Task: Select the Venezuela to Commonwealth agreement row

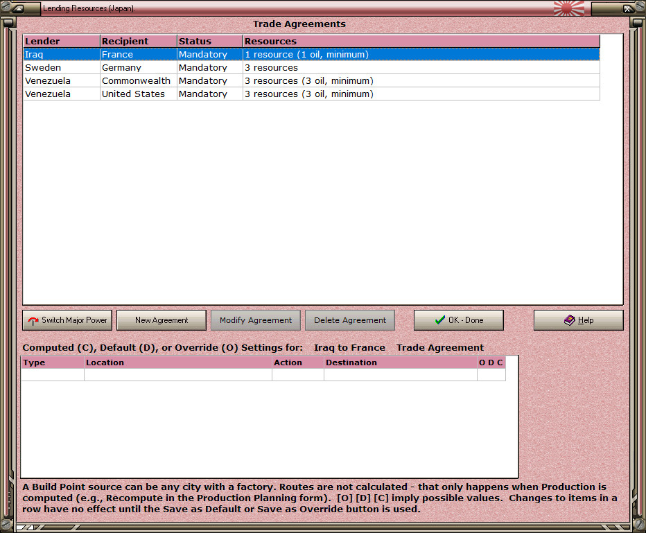Action: [311, 80]
